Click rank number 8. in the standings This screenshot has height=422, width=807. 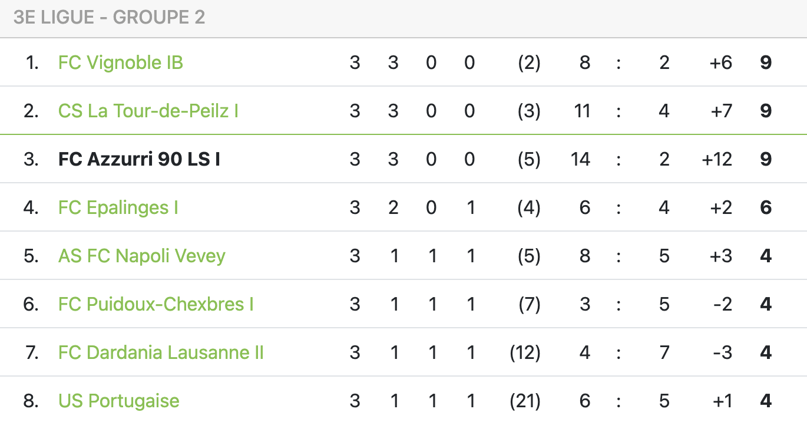point(31,401)
